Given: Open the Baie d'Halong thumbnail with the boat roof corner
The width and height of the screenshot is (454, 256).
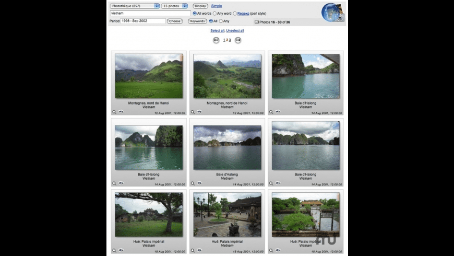Looking at the screenshot, I should tap(306, 76).
